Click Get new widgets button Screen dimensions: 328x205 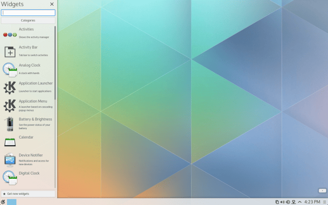click(28, 193)
